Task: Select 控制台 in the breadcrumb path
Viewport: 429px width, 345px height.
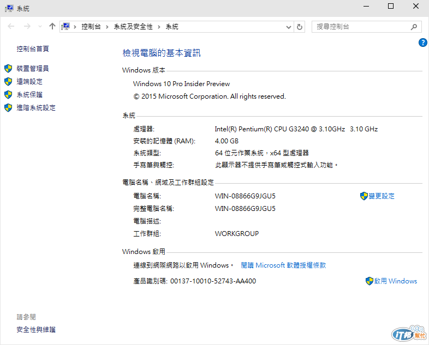Action: pyautogui.click(x=91, y=27)
